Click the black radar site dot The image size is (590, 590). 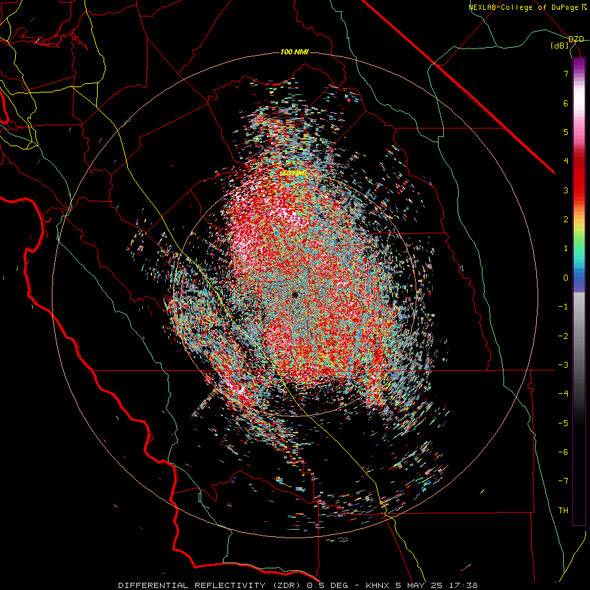(x=294, y=294)
